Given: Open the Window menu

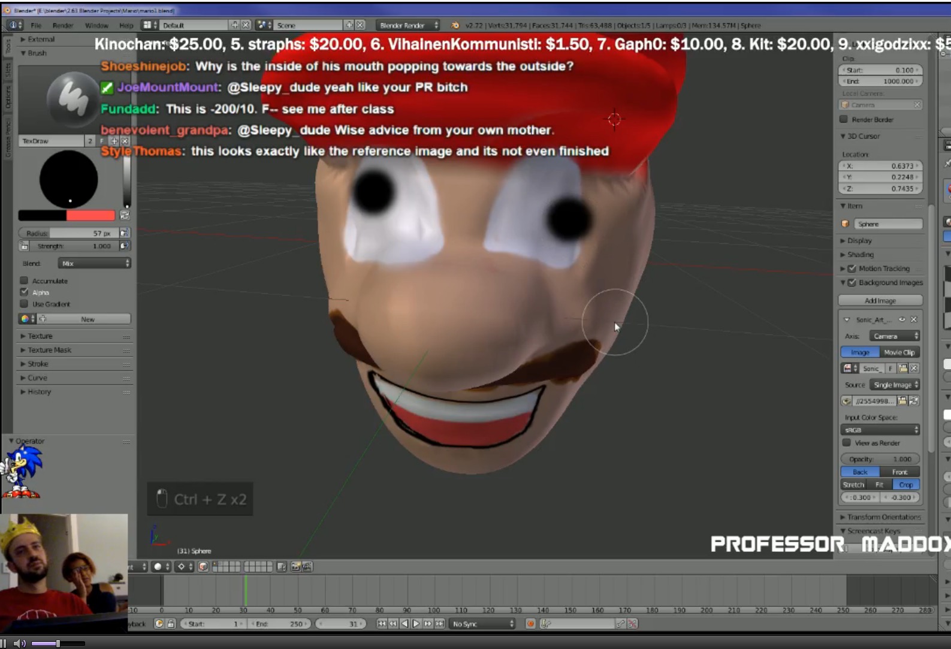Looking at the screenshot, I should (96, 25).
